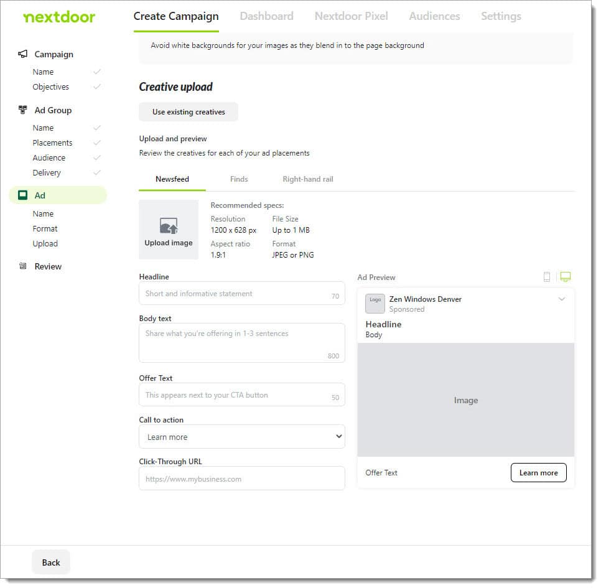Toggle the mobile phone ad preview view
Viewport: 601px width, 588px height.
pyautogui.click(x=547, y=277)
